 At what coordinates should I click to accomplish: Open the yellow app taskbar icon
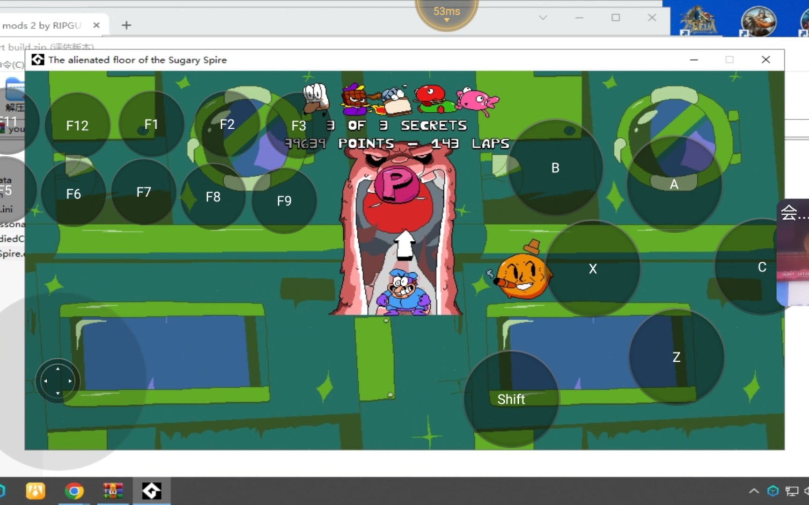[x=36, y=491]
